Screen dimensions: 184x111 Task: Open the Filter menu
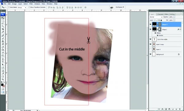[x=31, y=4]
